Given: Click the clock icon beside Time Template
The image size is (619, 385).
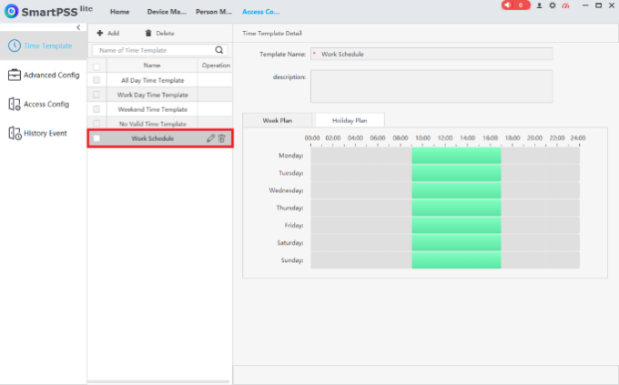Looking at the screenshot, I should coord(15,46).
